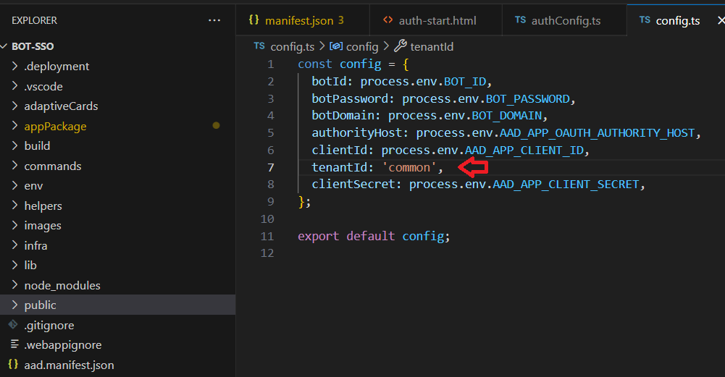Click config.ts in the breadcrumb path

292,46
